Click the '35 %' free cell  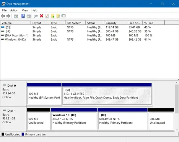(x=147, y=31)
